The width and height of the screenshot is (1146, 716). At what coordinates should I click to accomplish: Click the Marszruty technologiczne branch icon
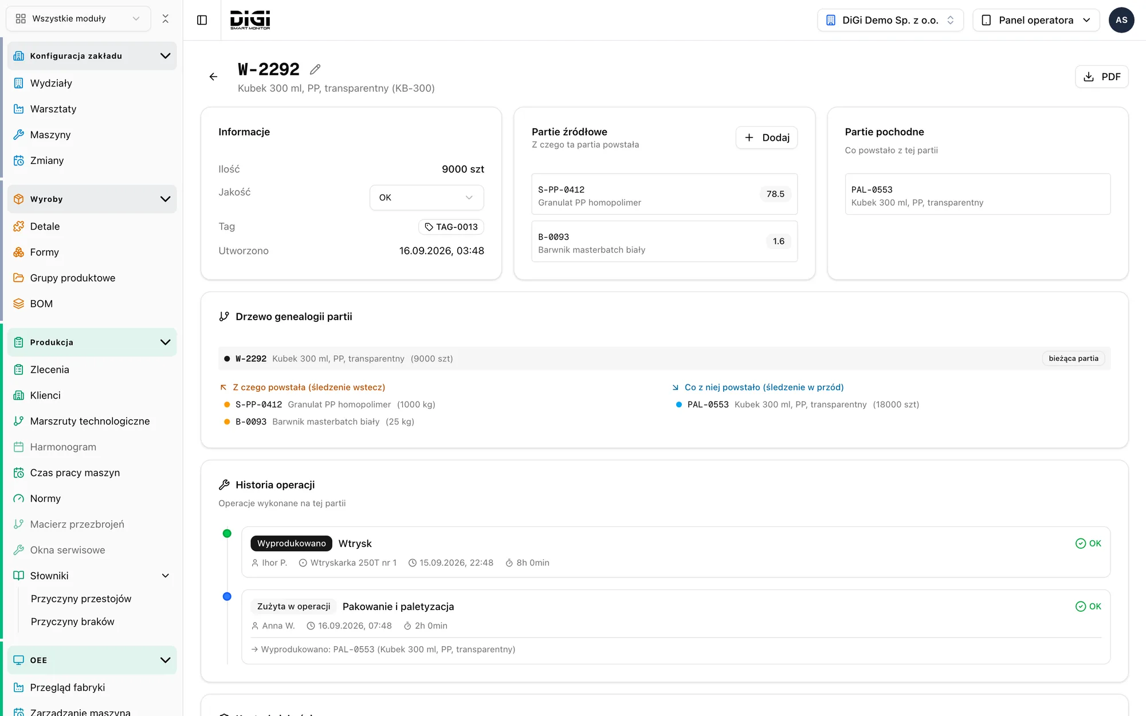(19, 421)
